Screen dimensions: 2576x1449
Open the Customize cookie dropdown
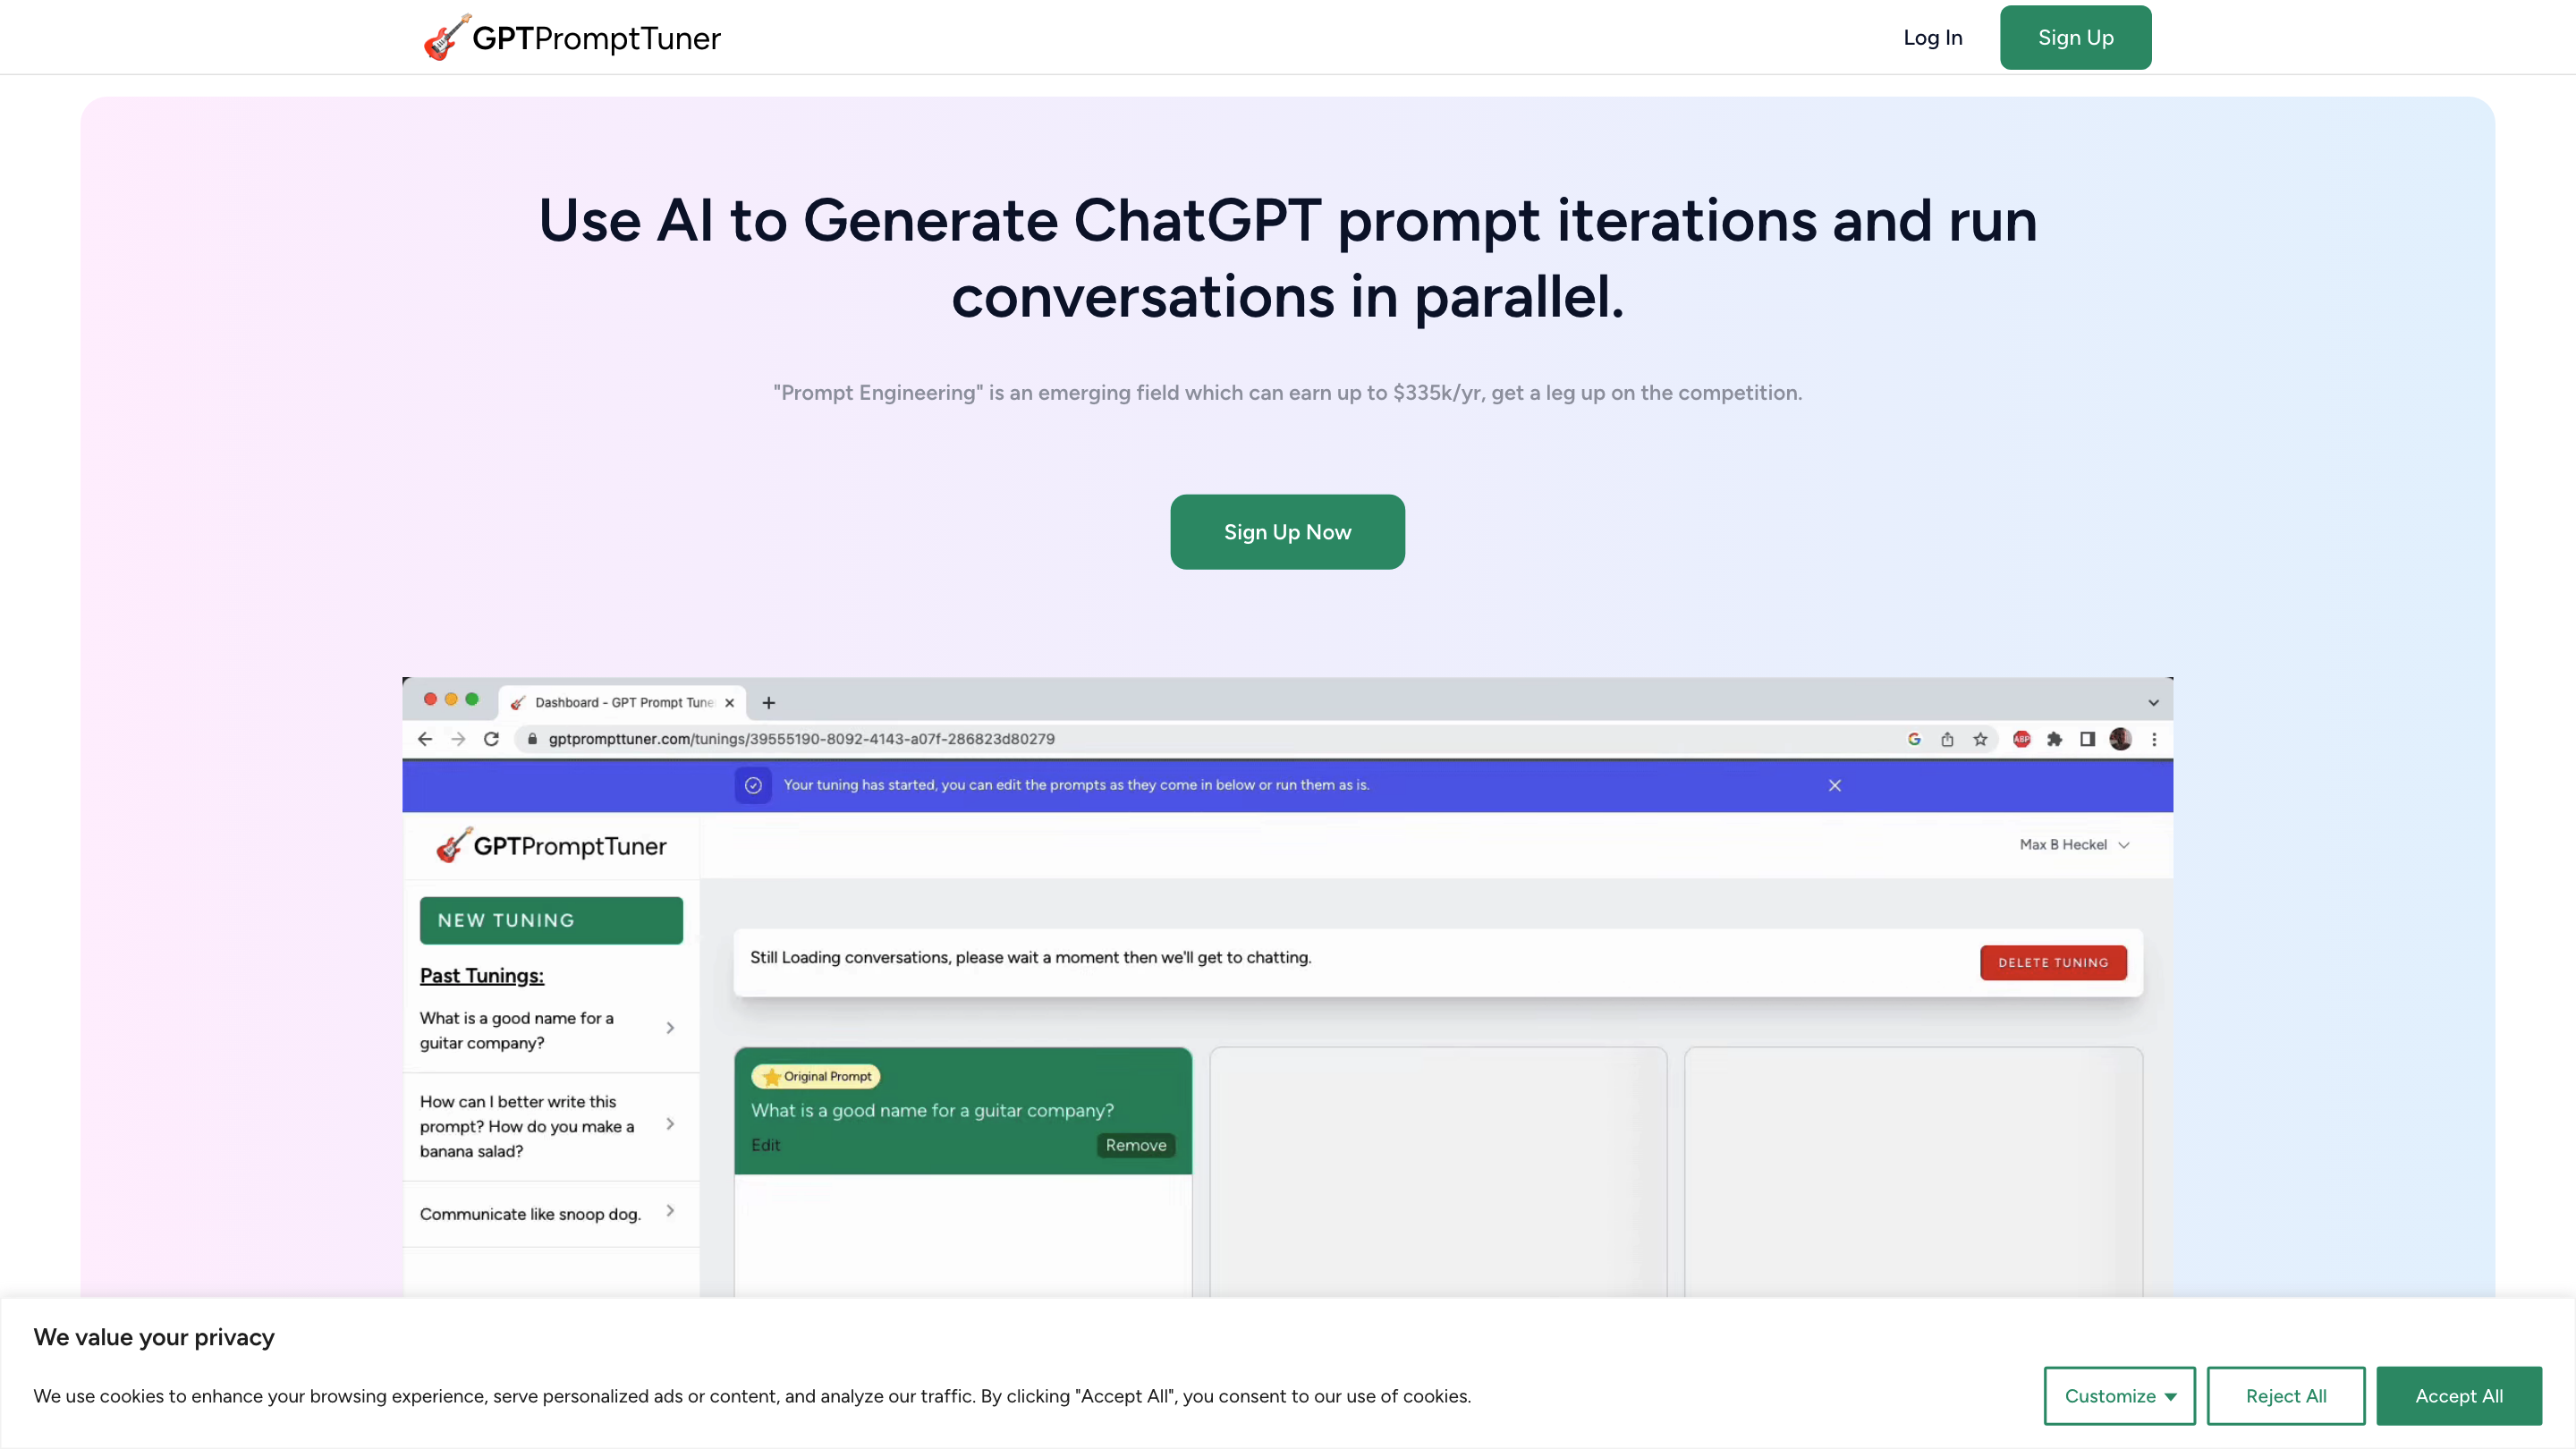[2119, 1395]
